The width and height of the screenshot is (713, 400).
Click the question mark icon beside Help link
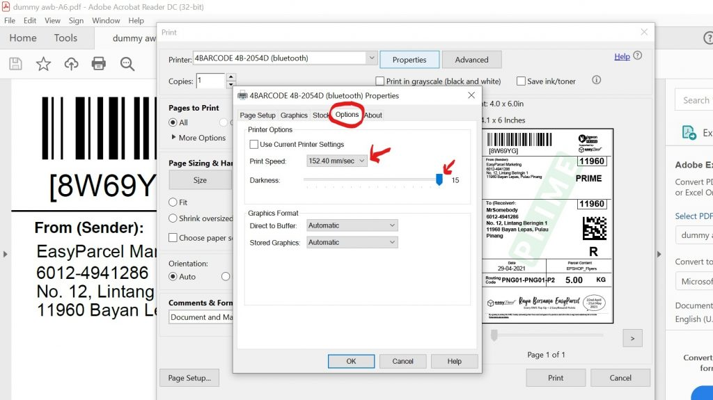(638, 56)
